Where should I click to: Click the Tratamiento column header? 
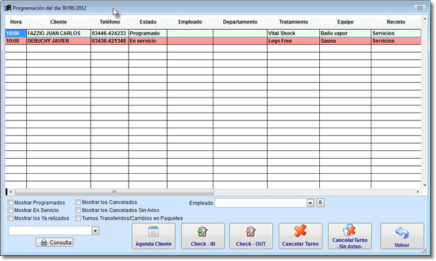click(293, 22)
